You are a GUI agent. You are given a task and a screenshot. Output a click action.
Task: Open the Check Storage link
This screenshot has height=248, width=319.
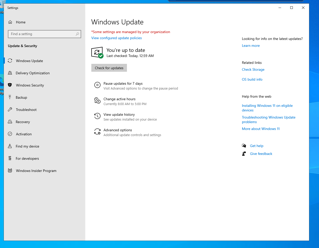(x=253, y=69)
